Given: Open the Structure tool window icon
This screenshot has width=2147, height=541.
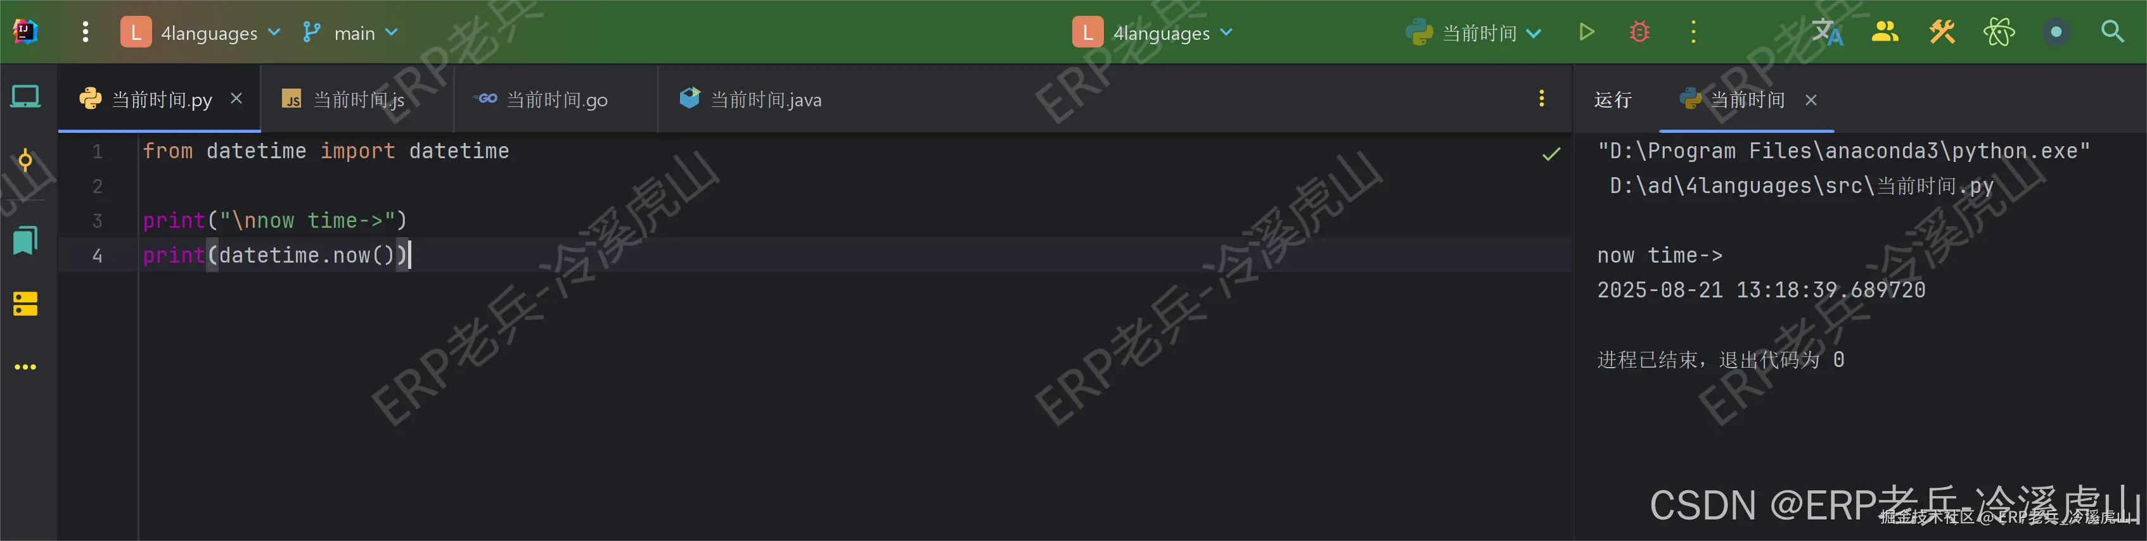Looking at the screenshot, I should [x=26, y=304].
